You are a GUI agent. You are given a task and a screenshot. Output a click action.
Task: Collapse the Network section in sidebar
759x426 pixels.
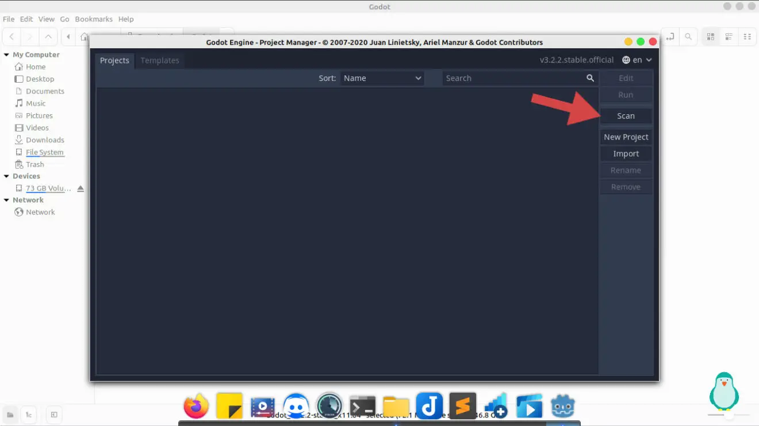[x=6, y=200]
